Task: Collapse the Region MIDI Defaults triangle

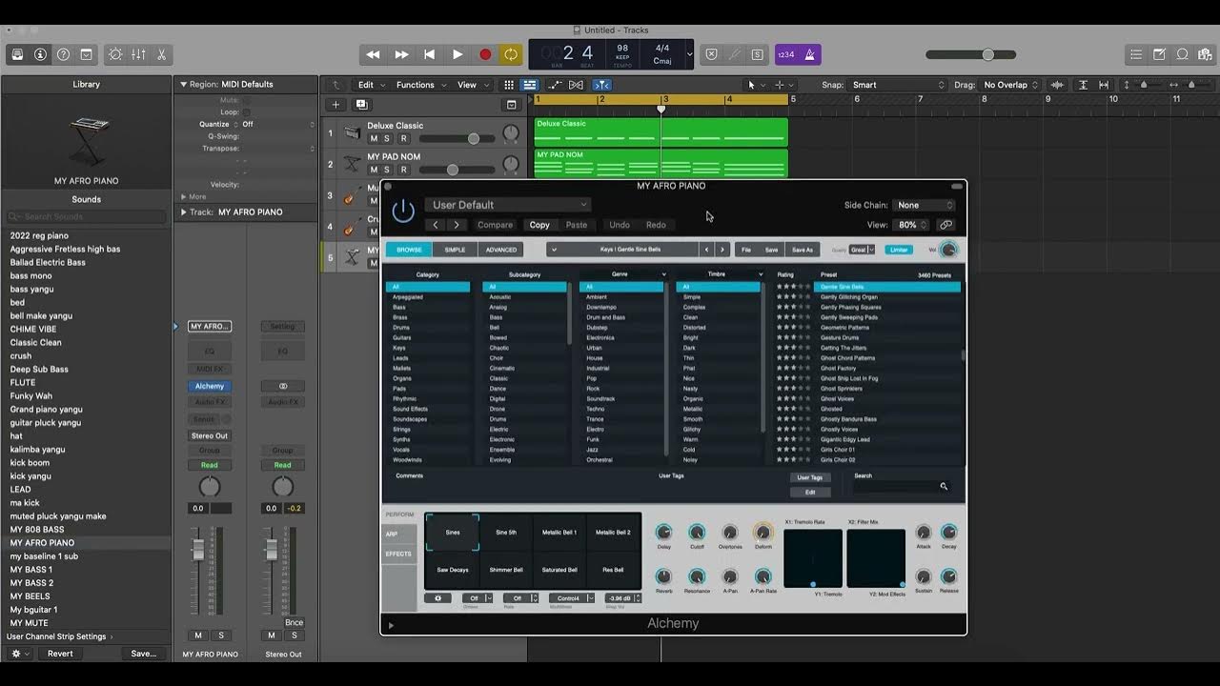Action: coord(183,84)
